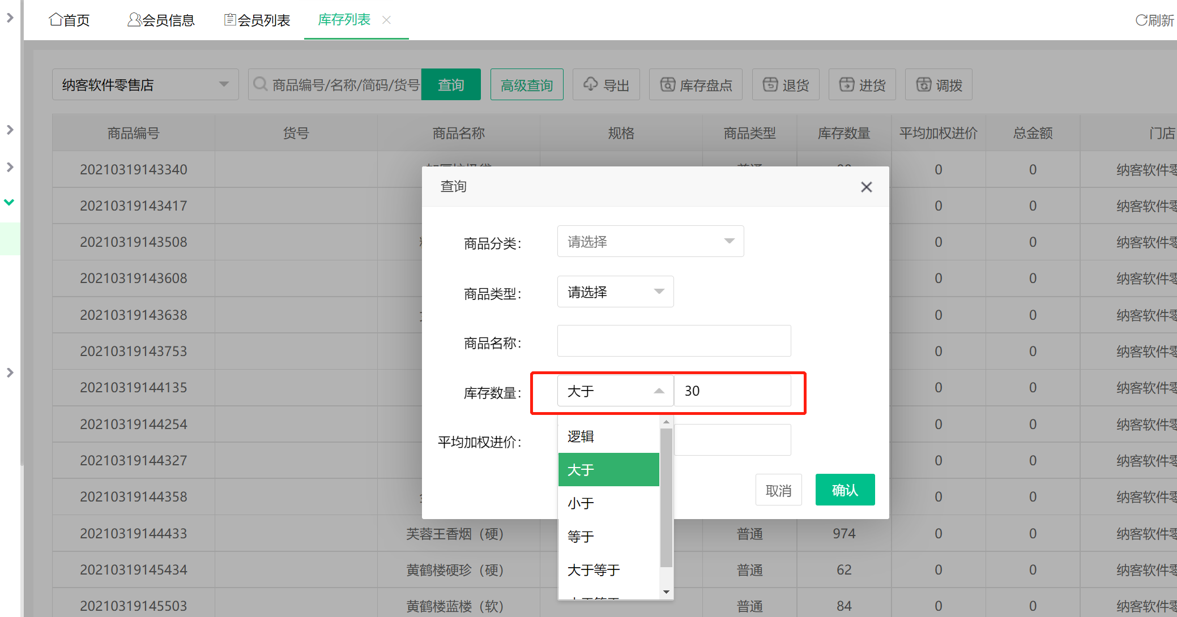Image resolution: width=1177 pixels, height=617 pixels.
Task: Open the 纳客软件零售店 store selector
Action: (x=144, y=84)
